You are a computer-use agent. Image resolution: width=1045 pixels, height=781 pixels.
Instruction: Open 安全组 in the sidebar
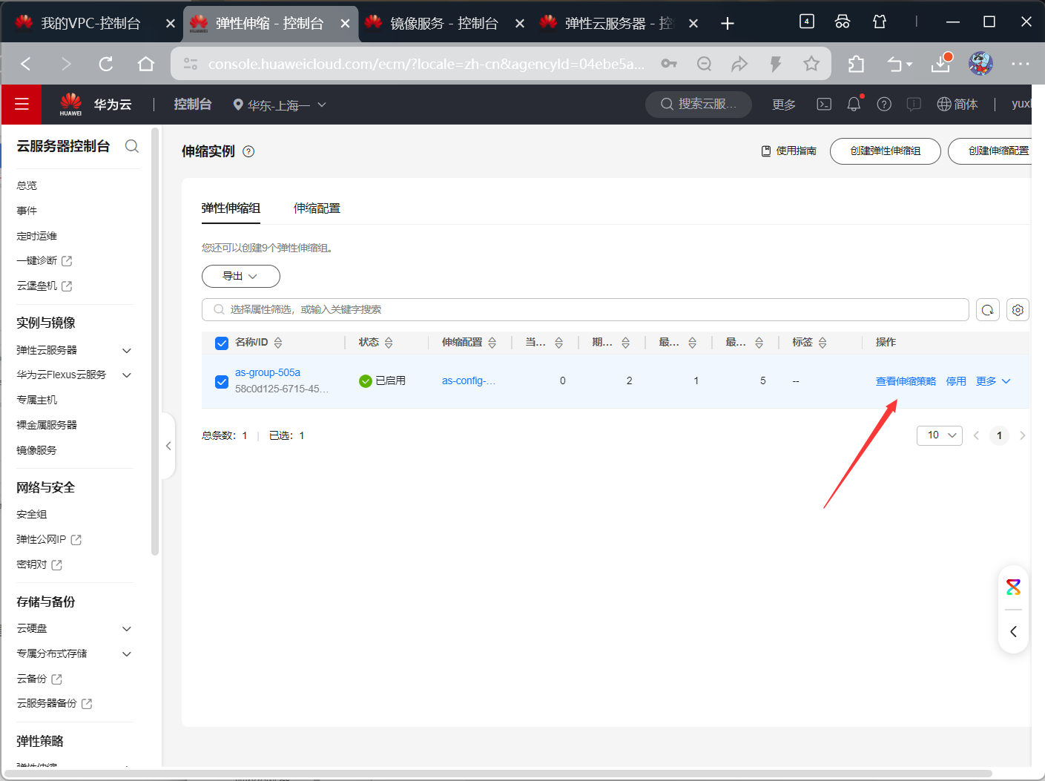pos(32,515)
